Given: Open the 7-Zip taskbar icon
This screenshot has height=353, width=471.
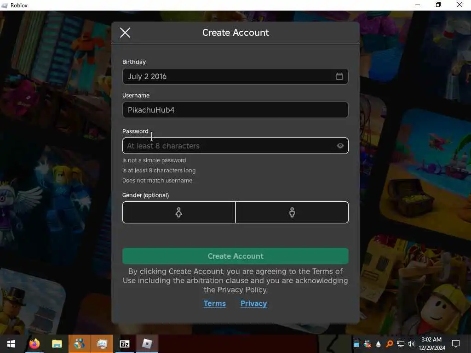Looking at the screenshot, I should point(124,344).
